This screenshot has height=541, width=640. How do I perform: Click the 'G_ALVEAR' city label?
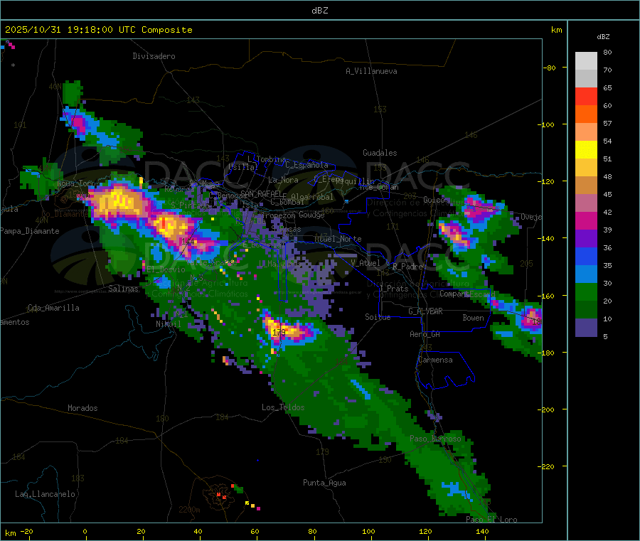(425, 311)
